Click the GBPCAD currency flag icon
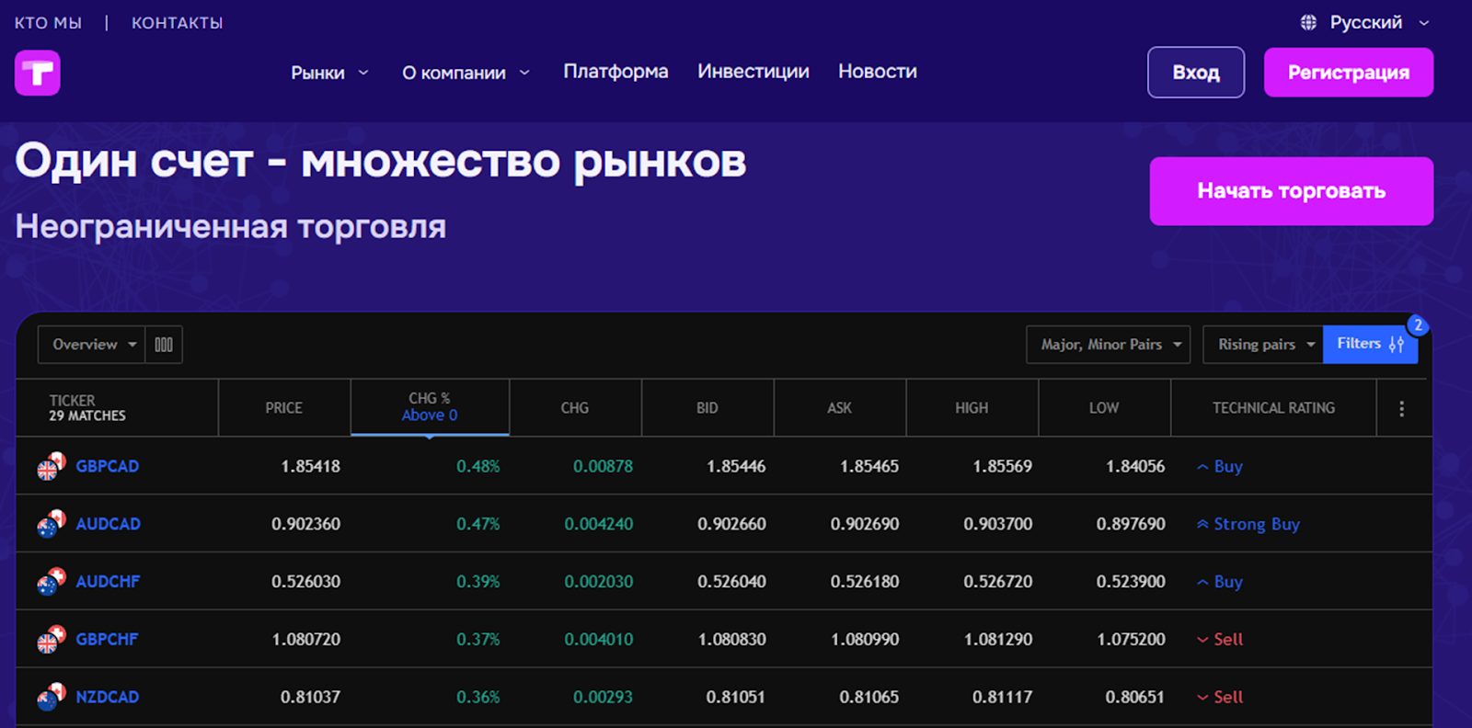1472x728 pixels. (x=52, y=467)
